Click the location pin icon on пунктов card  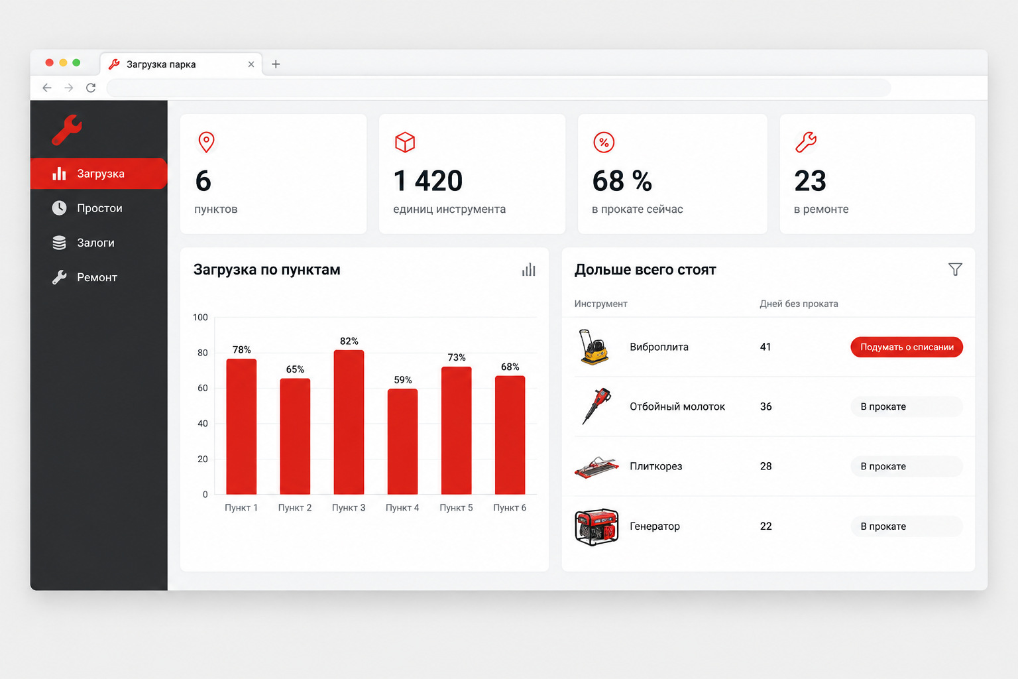pyautogui.click(x=206, y=142)
